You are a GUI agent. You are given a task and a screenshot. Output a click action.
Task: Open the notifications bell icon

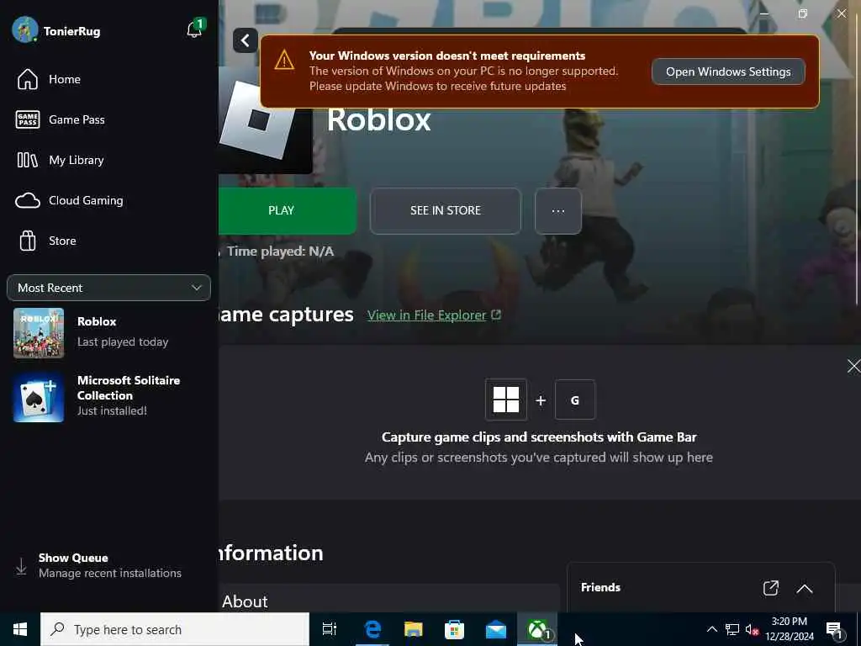tap(194, 29)
